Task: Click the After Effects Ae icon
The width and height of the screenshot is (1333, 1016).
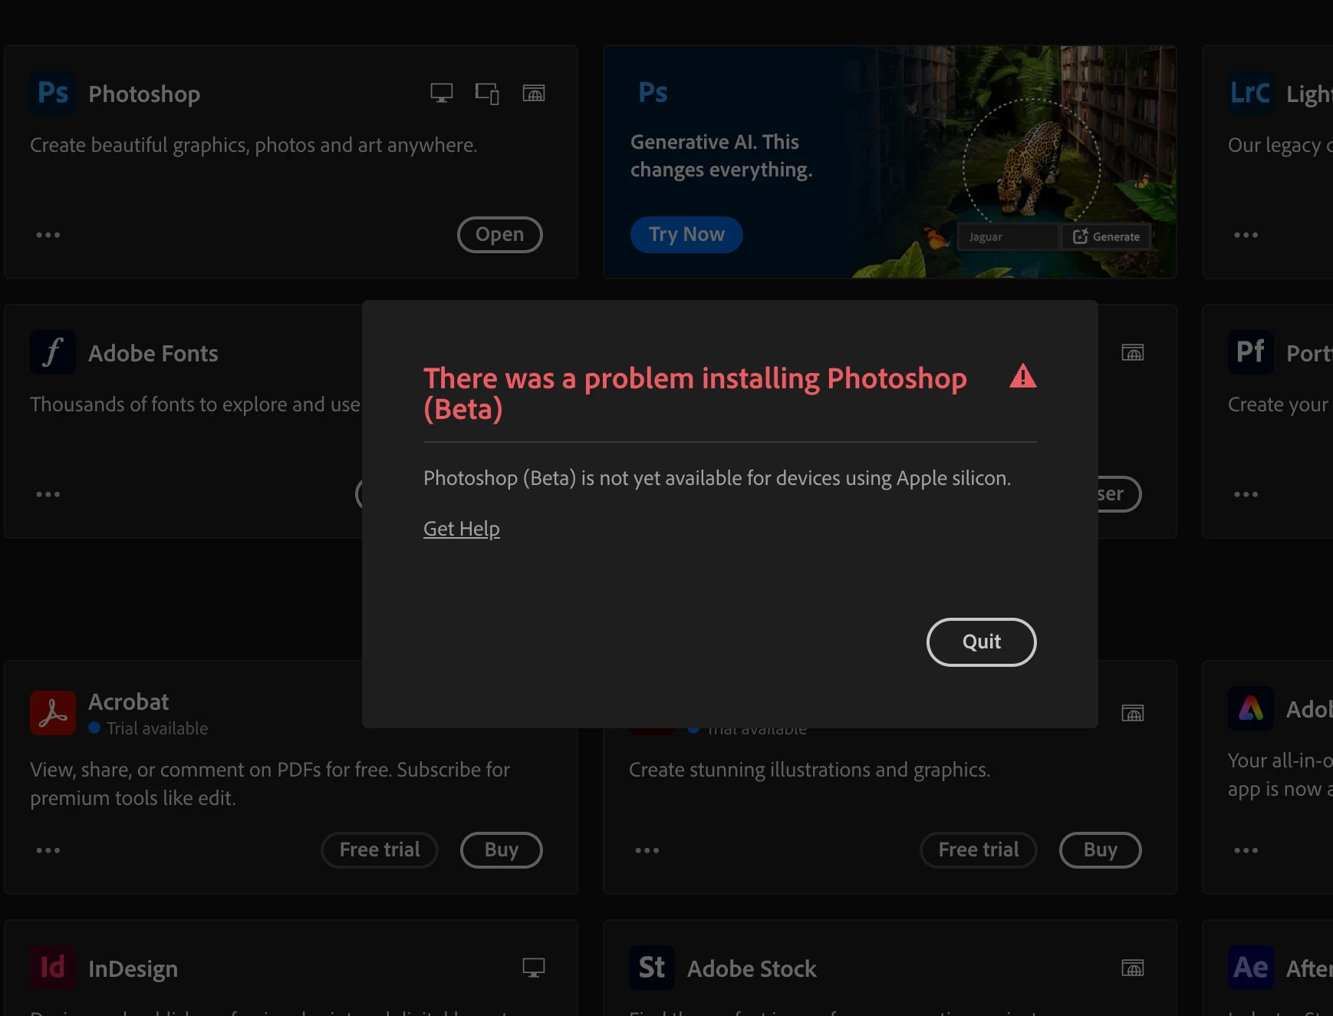Action: click(1250, 968)
